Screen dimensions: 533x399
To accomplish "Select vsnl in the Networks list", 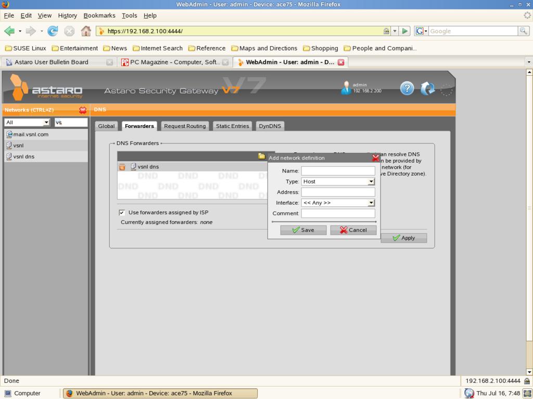I will click(x=46, y=145).
